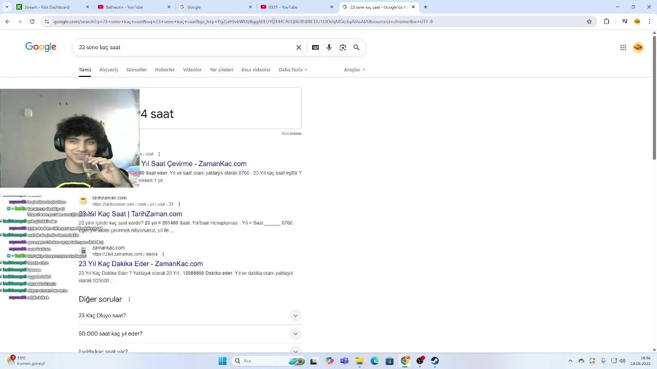Open a new tab with plus button
This screenshot has height=369, width=657.
(x=426, y=7)
